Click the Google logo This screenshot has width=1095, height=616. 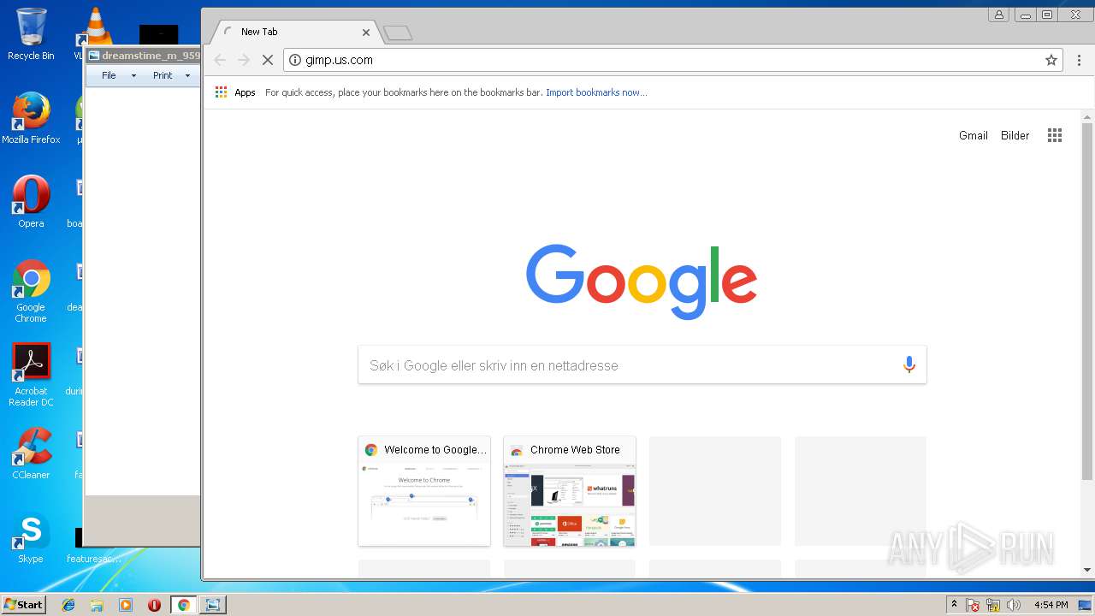pos(642,281)
